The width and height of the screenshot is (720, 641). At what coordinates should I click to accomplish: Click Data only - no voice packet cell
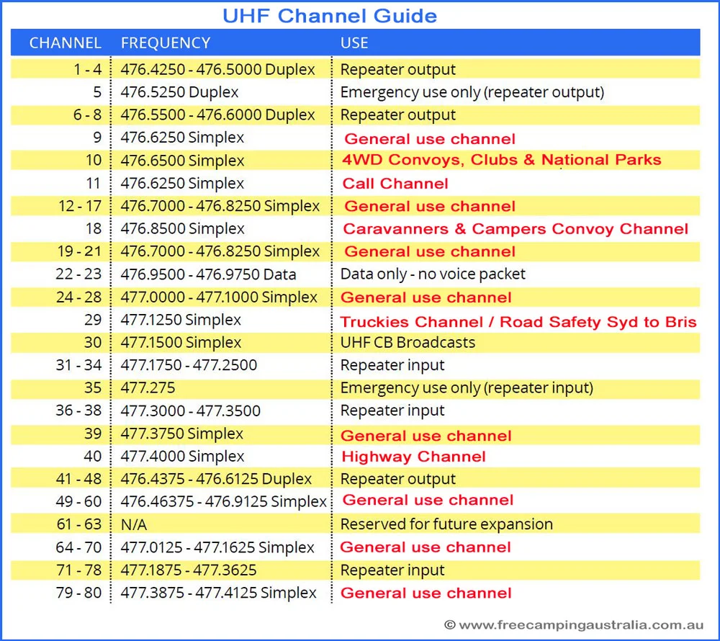point(433,274)
